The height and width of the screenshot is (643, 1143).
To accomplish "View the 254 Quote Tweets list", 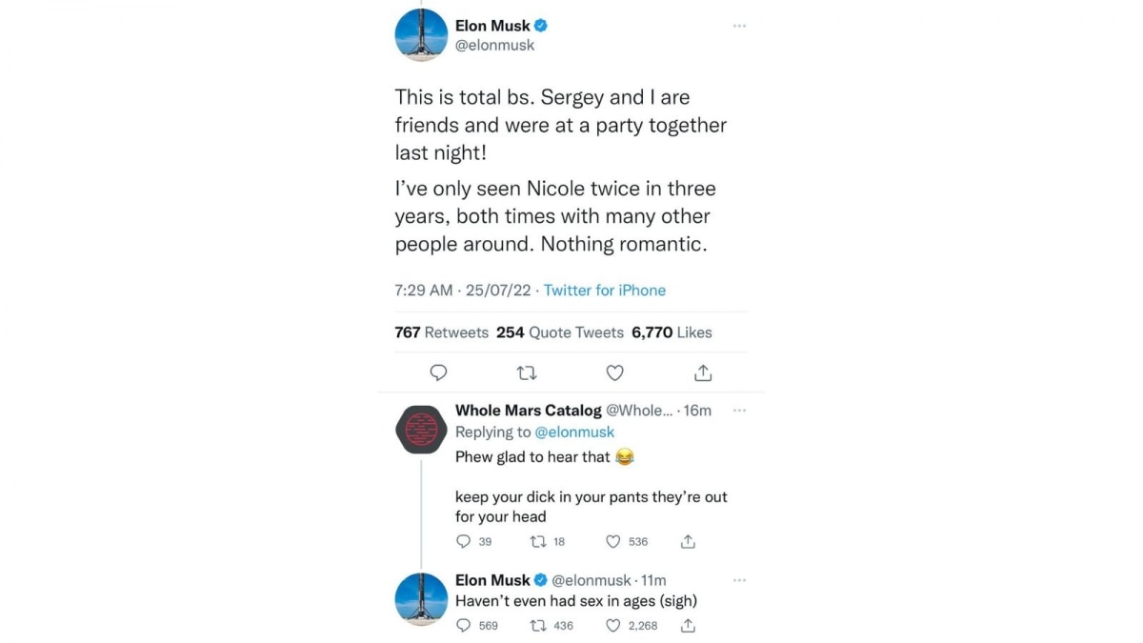I will click(x=560, y=332).
